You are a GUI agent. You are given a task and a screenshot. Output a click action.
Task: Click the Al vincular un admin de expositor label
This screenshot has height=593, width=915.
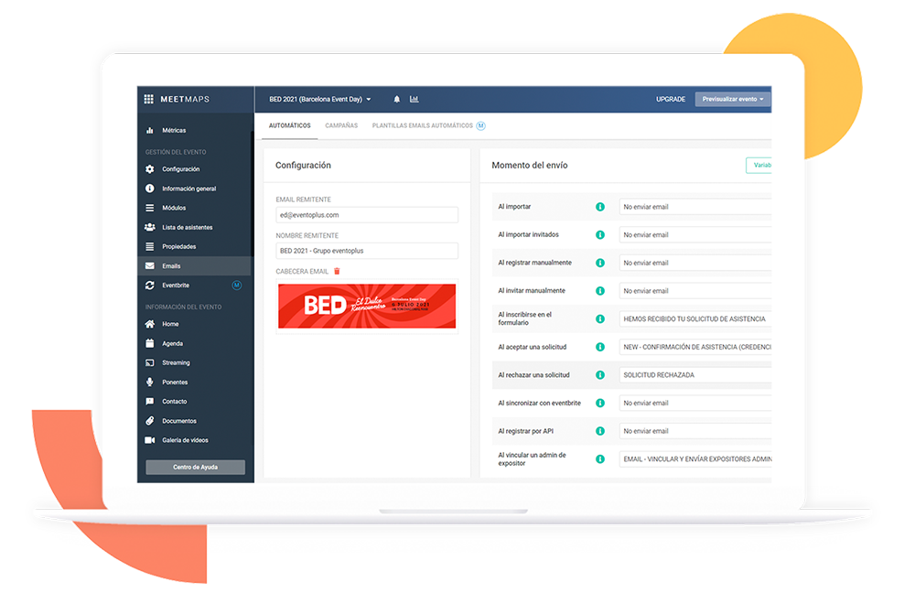532,458
